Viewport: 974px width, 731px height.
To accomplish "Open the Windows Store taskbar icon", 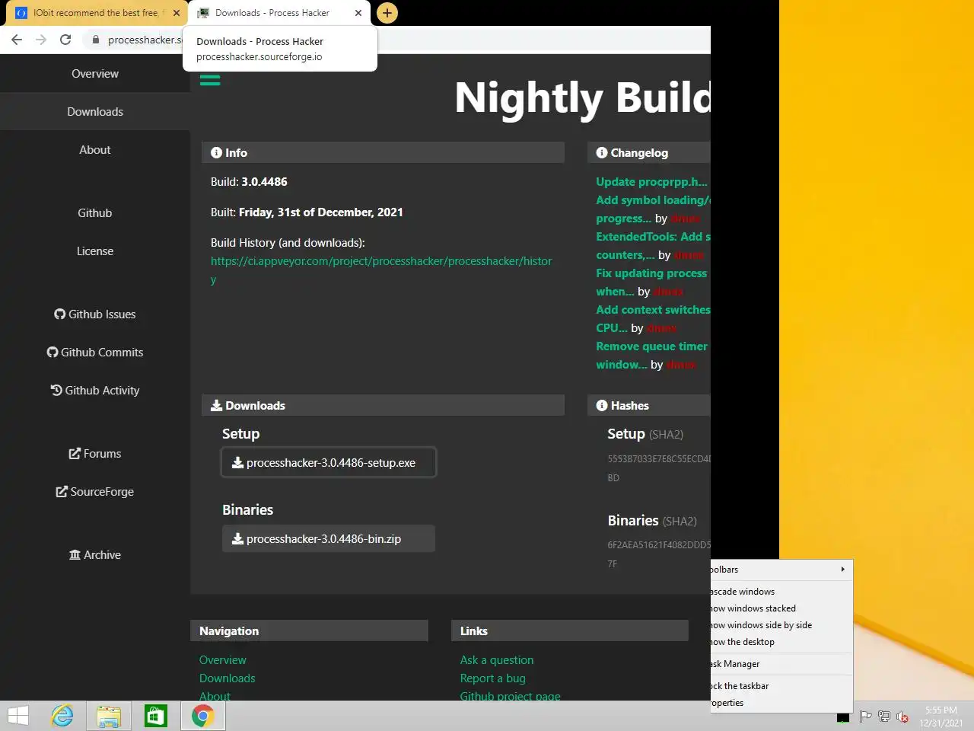I will tap(156, 716).
